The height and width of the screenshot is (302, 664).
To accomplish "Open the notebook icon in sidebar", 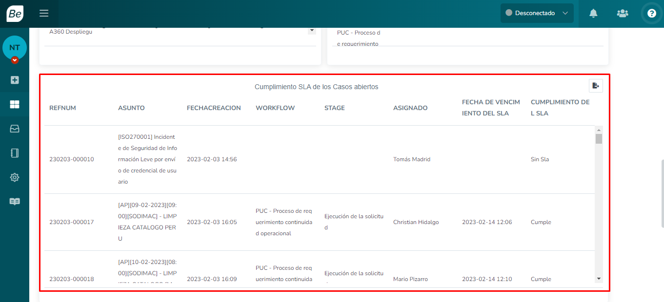I will [15, 153].
